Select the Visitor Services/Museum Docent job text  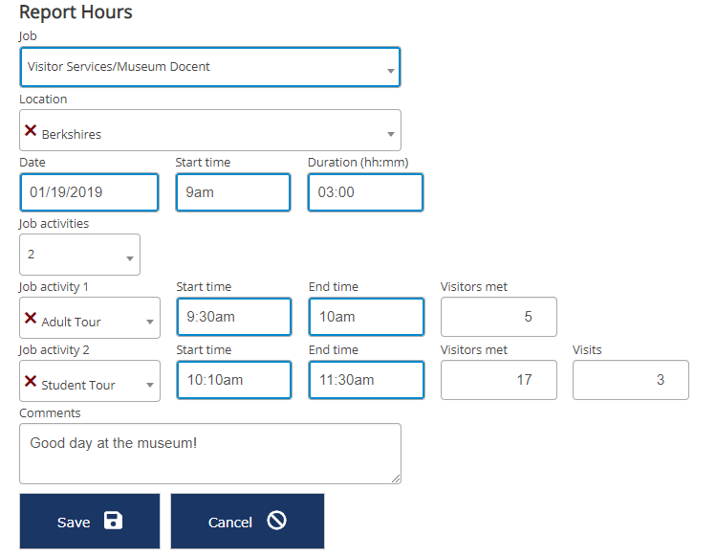pos(119,67)
